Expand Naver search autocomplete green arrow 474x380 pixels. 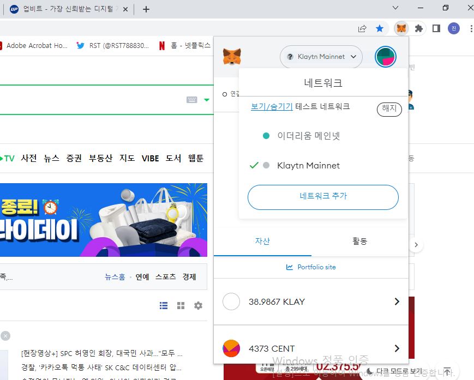(207, 100)
